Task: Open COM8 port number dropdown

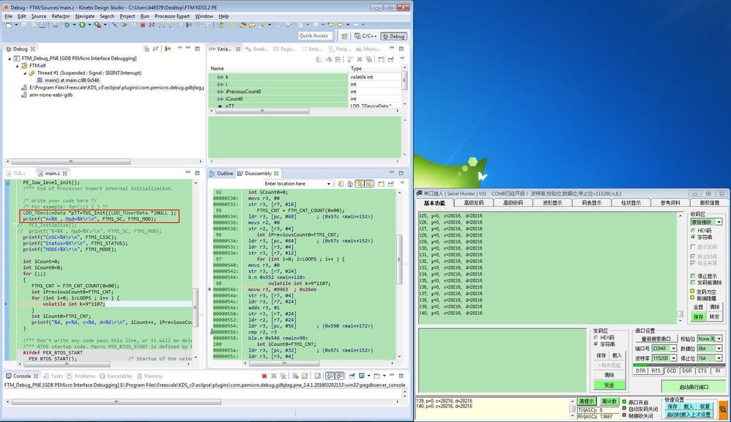Action: [673, 348]
